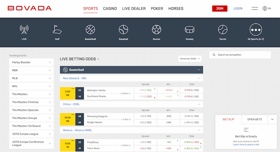Viewport: 280px width, 152px height.
Task: Select Wellington Saints spread -19.5 (-120)
Action: click(145, 90)
